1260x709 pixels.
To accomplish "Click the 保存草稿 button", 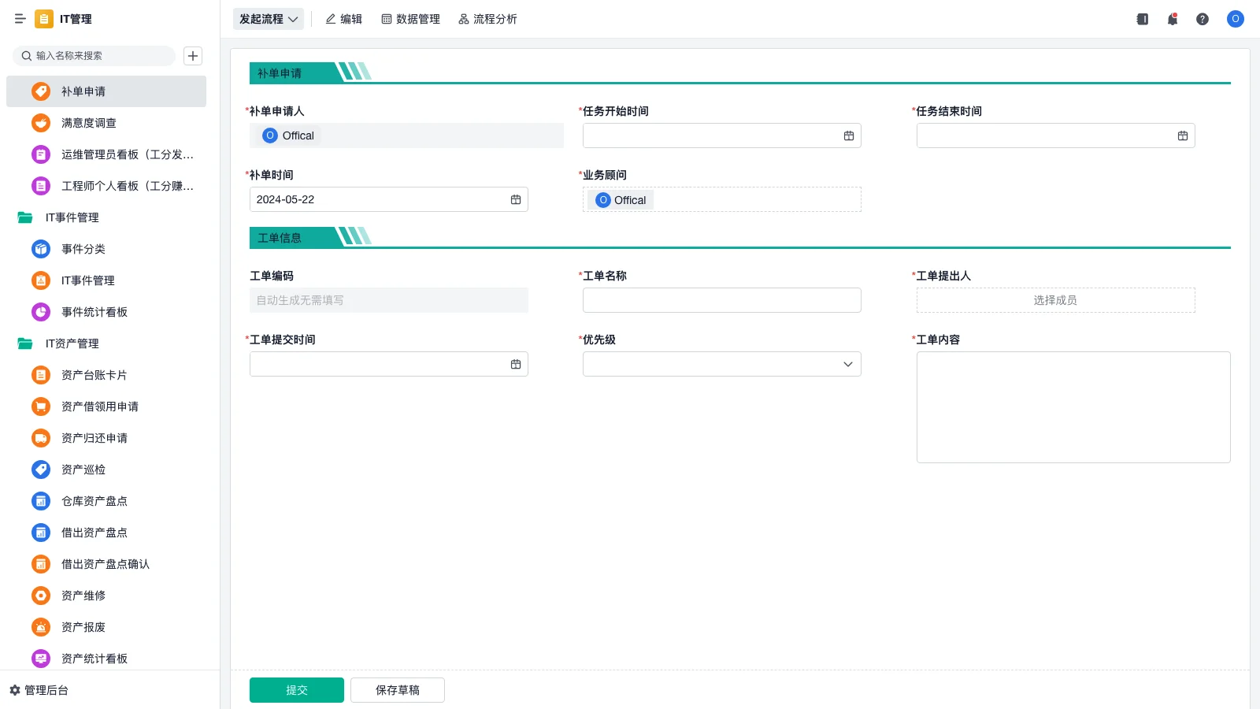I will click(x=398, y=690).
